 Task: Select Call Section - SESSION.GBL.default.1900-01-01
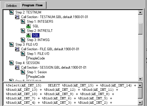pyautogui.click(x=54, y=68)
